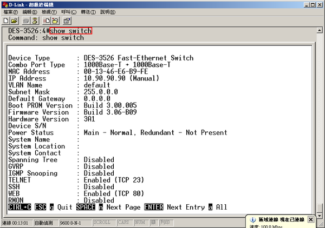Screen dimensions: 325x228
Task: Open the 轉送(T) menu
Action: coord(88,12)
